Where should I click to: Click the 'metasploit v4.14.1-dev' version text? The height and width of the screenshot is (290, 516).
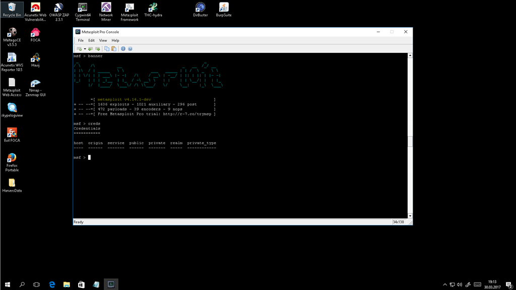pos(124,99)
